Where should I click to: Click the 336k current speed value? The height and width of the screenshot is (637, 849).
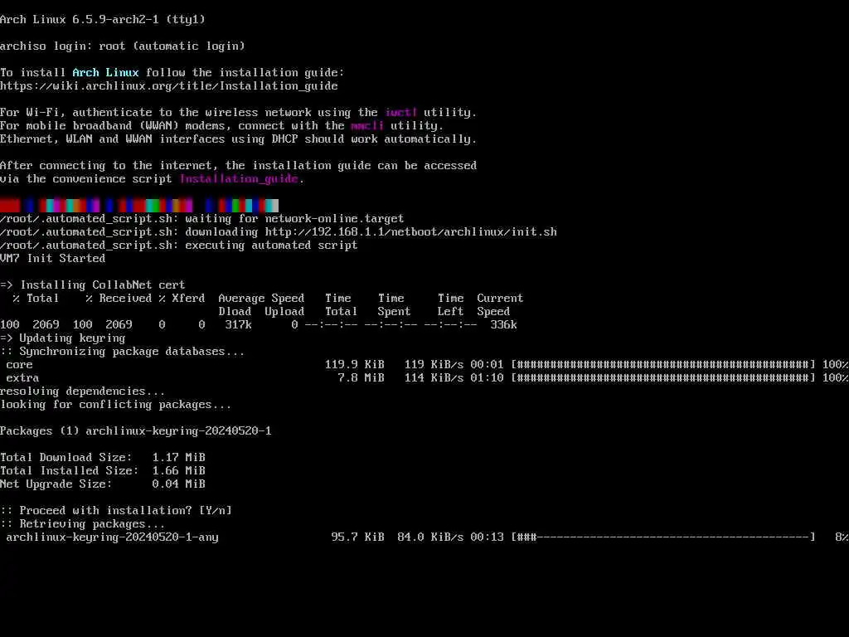(x=503, y=324)
